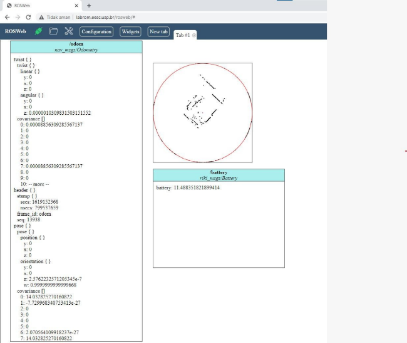The width and height of the screenshot is (407, 343).
Task: Click the browser reload icon
Action: coord(30,17)
